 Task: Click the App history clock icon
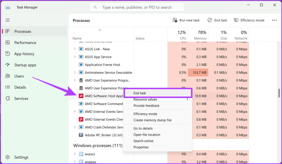click(8, 54)
